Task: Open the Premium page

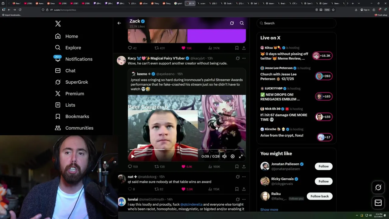Action: [x=69, y=94]
